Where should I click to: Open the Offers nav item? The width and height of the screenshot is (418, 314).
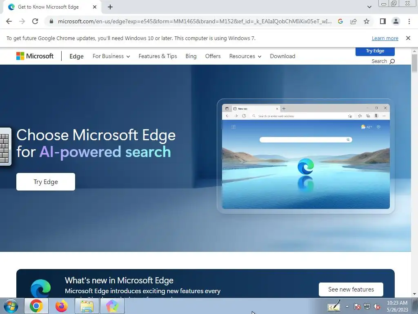[x=213, y=56]
